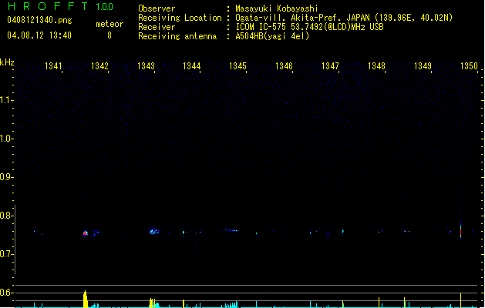Viewport: 485px width, 308px height.
Task: Click the yellow power spike near 1350
Action: 460,300
